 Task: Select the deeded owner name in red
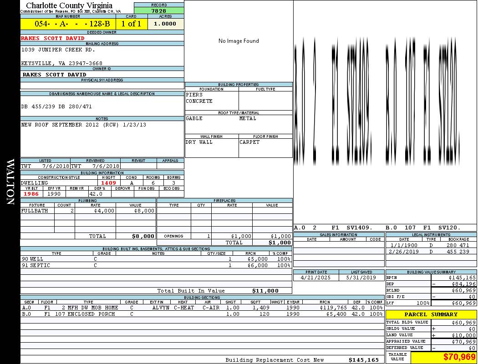(53, 38)
